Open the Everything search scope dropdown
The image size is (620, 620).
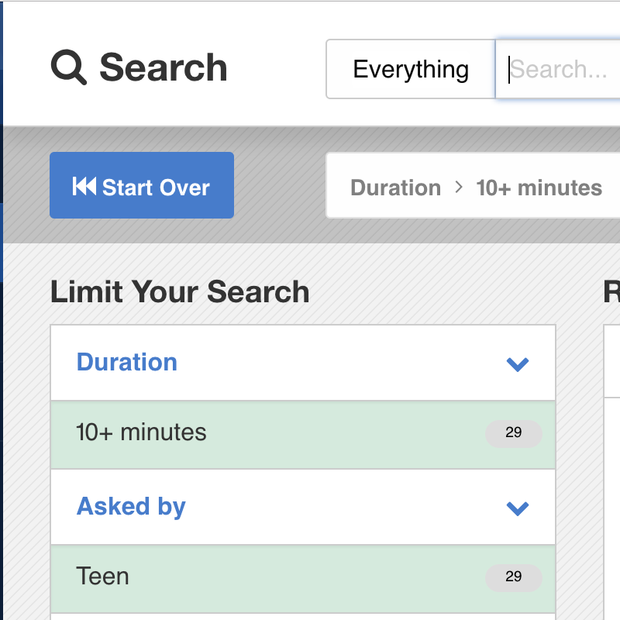pyautogui.click(x=410, y=69)
